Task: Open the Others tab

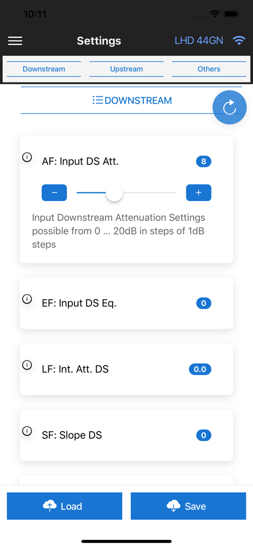Action: click(209, 69)
